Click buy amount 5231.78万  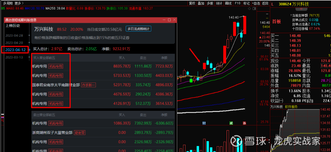coord(122,85)
